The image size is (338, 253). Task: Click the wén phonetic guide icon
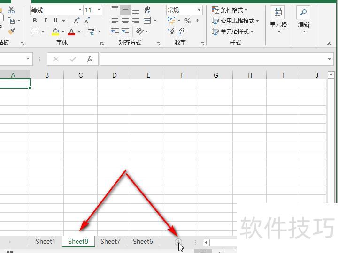tap(92, 31)
